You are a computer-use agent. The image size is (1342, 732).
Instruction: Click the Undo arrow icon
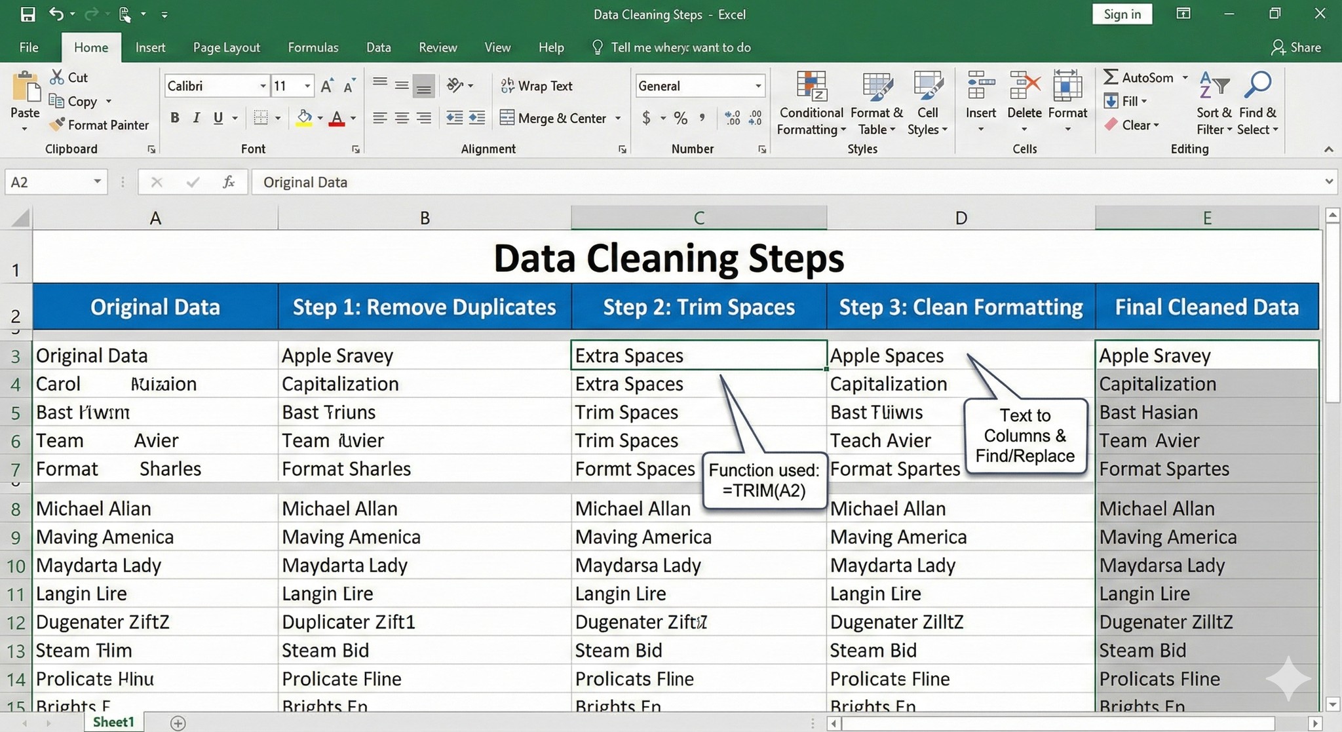[x=56, y=14]
